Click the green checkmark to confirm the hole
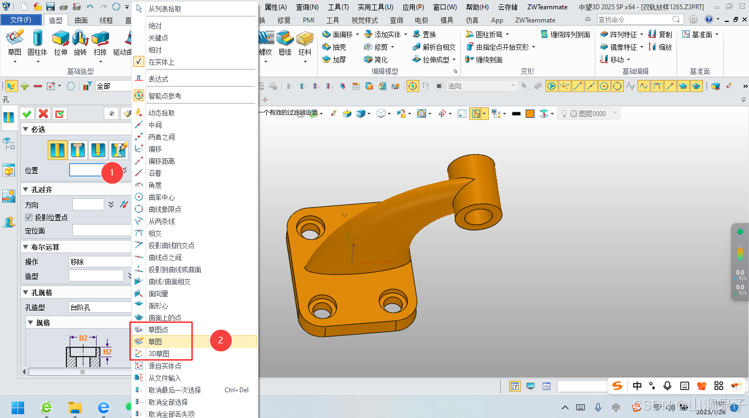749x418 pixels. click(x=26, y=113)
